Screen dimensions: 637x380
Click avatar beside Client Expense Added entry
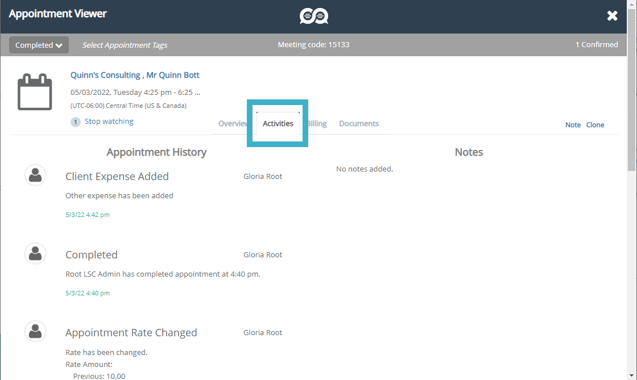[x=35, y=175]
